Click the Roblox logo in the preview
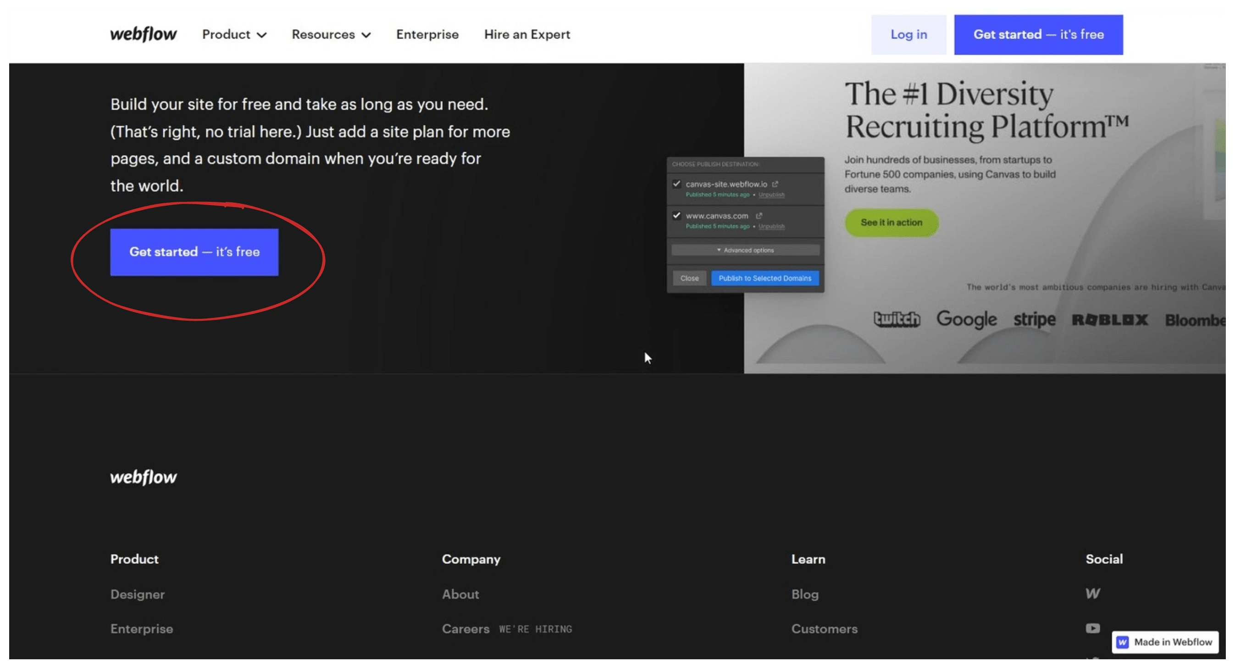The image size is (1235, 668). [x=1110, y=320]
